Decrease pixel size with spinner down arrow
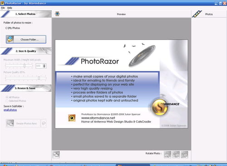The height and width of the screenshot is (166, 227). coord(44,67)
